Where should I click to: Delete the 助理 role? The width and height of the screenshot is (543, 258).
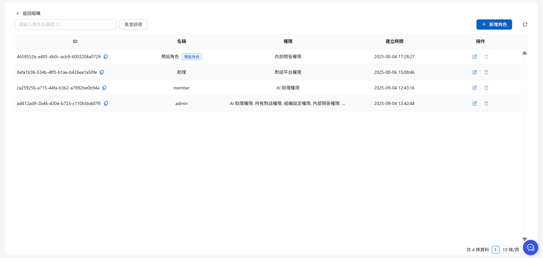click(486, 72)
